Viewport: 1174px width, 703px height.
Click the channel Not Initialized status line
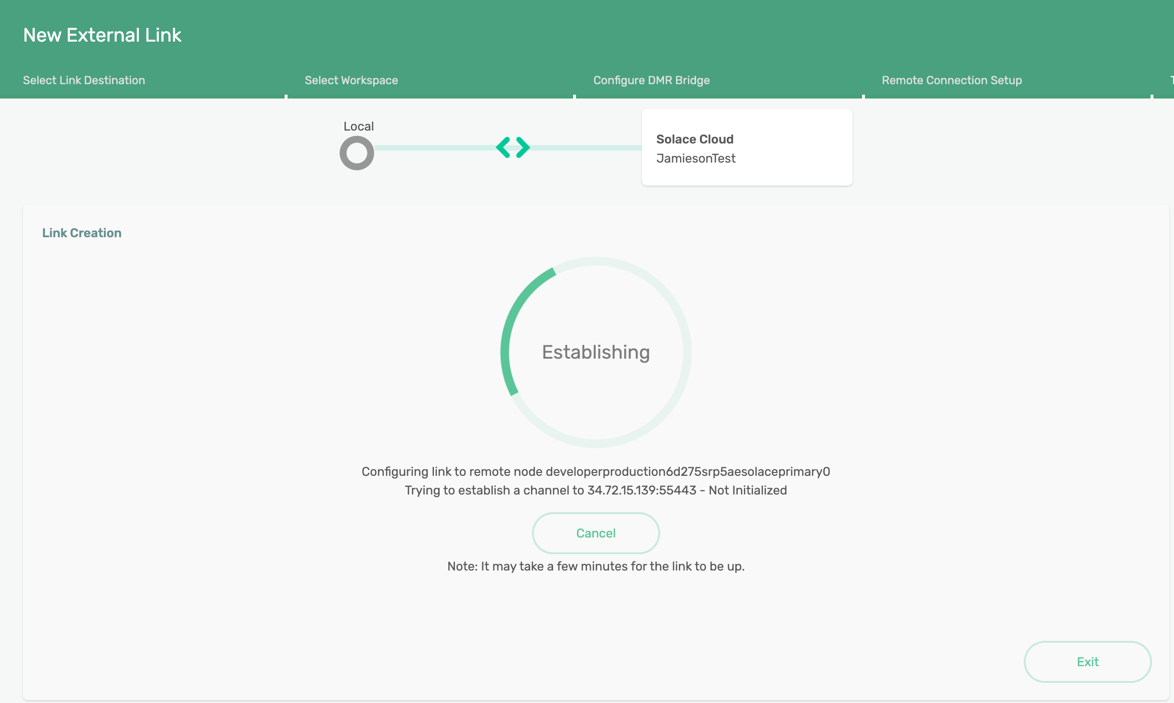tap(596, 490)
